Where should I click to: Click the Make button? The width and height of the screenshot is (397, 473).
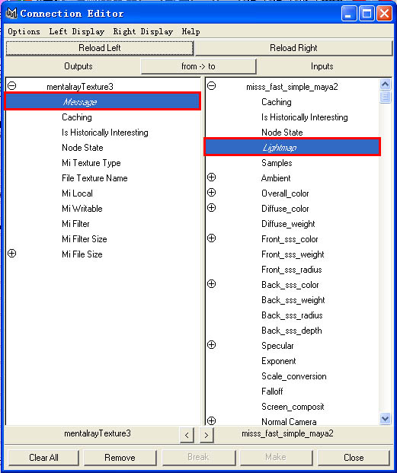tap(276, 458)
